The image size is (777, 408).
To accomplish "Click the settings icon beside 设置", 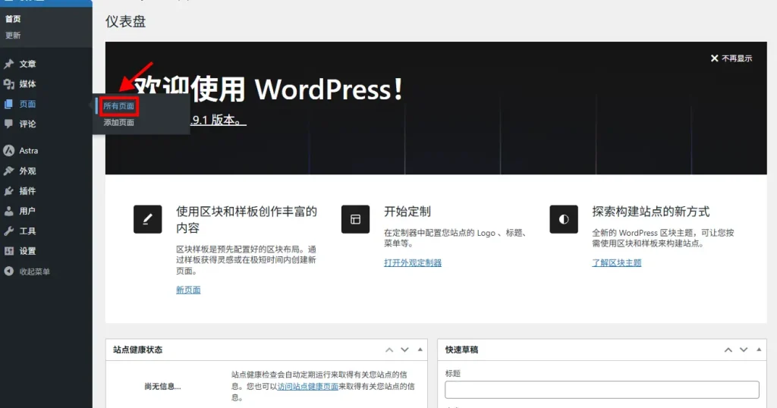I will 9,251.
